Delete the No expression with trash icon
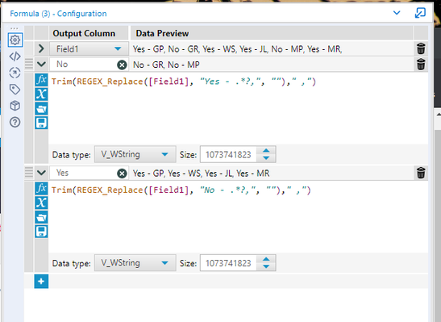This screenshot has height=322, width=441. [x=421, y=65]
